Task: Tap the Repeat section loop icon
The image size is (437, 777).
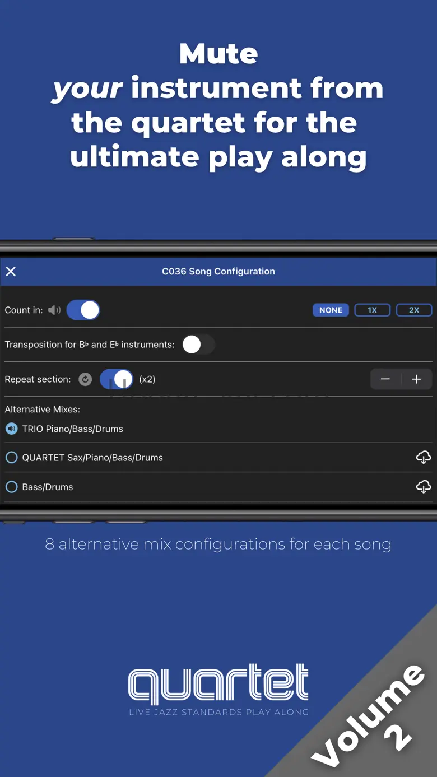Action: 85,379
